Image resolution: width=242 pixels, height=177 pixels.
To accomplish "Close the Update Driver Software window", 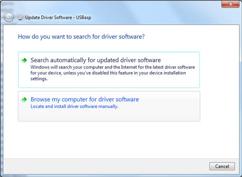I will pyautogui.click(x=230, y=4).
